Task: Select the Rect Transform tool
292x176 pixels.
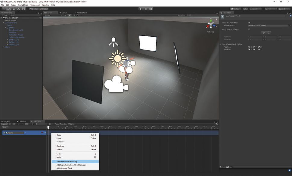Action: [23, 9]
